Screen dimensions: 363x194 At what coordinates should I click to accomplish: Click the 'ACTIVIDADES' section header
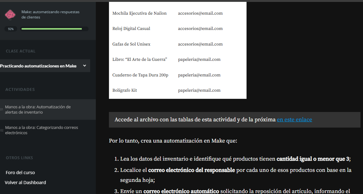pos(20,89)
